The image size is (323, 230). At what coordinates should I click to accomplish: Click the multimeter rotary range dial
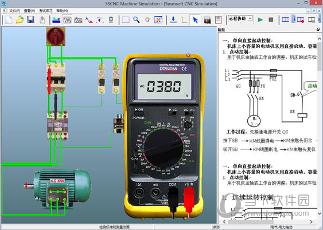coord(164,149)
